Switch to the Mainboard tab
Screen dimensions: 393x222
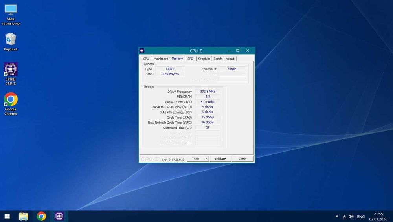[161, 59]
